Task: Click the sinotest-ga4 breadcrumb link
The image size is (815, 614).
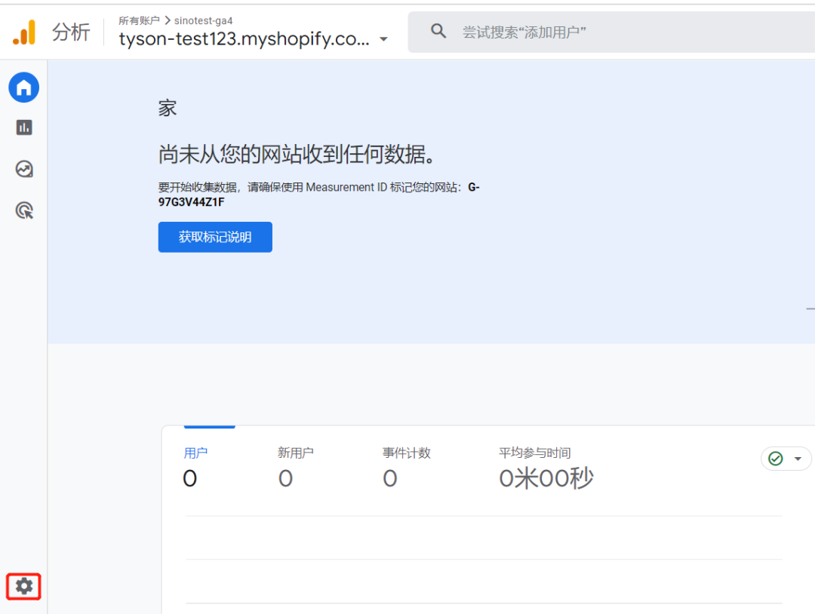Action: (x=203, y=20)
